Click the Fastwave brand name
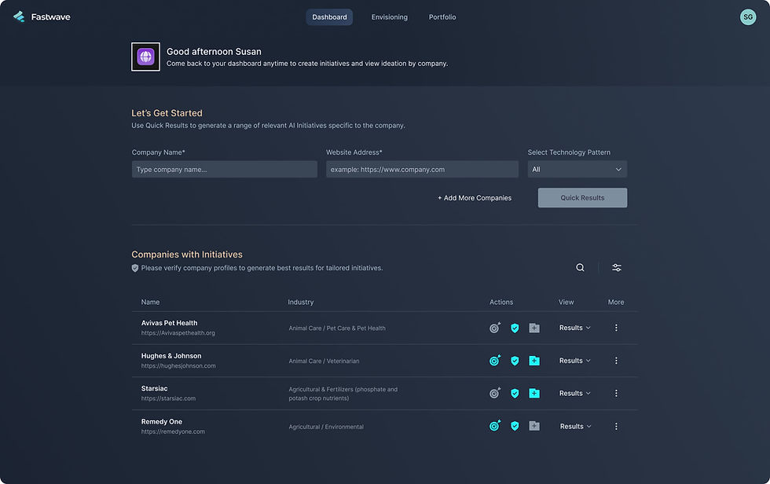The image size is (770, 484). pos(50,17)
